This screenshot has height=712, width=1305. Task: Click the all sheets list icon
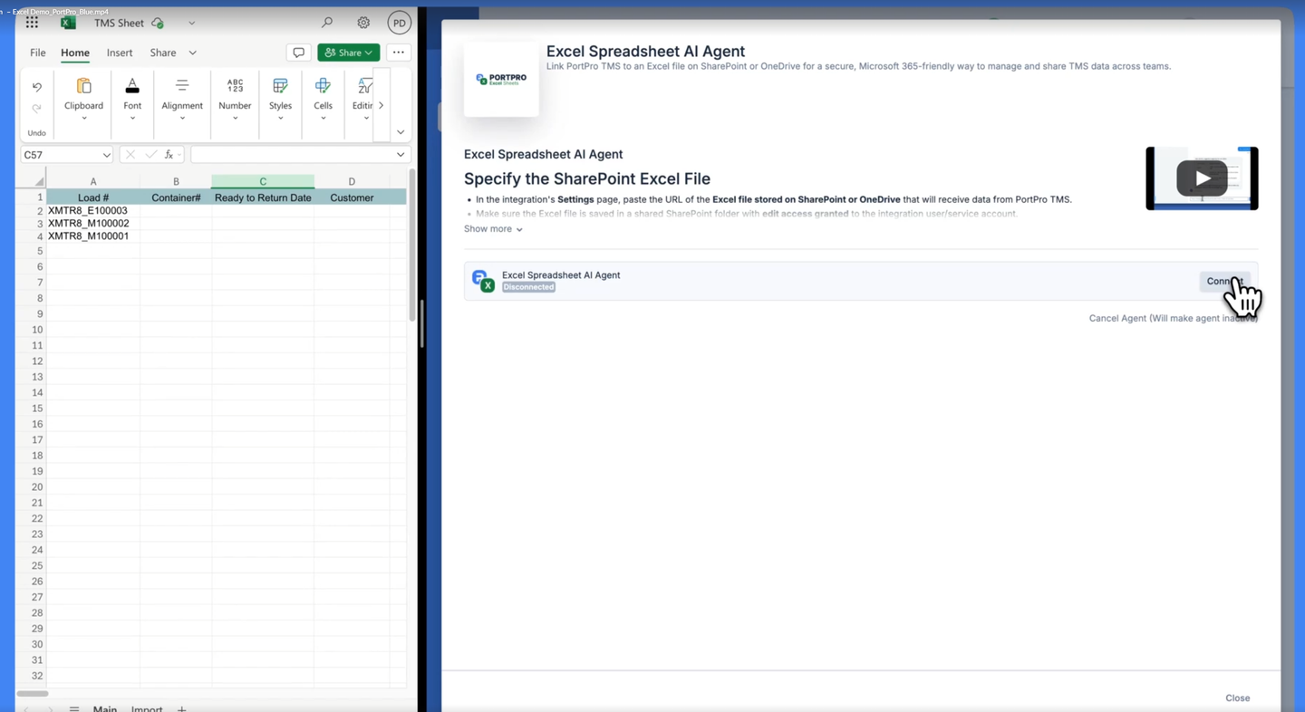click(x=74, y=708)
